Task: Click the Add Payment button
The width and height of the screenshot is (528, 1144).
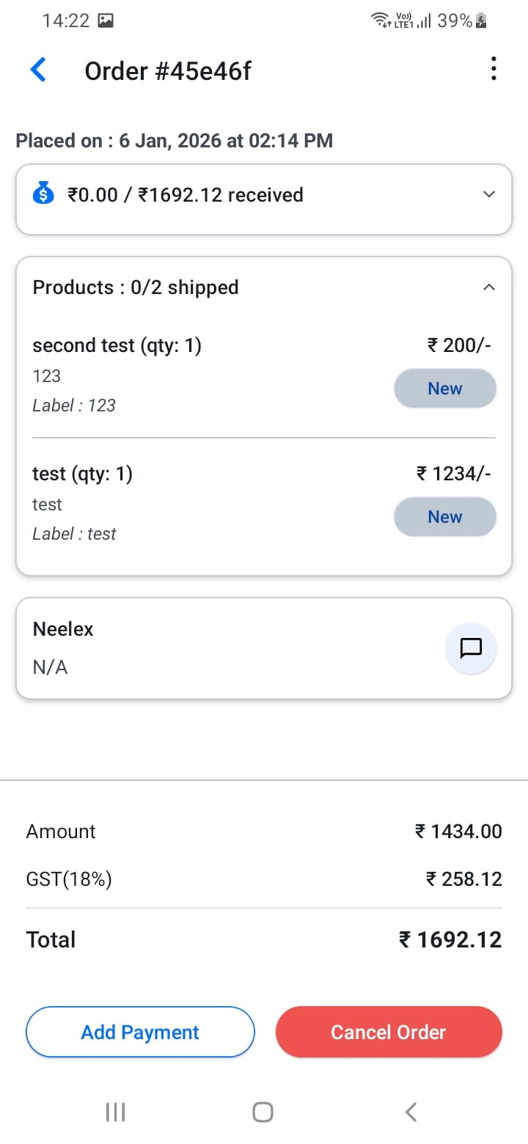Action: coord(140,1032)
